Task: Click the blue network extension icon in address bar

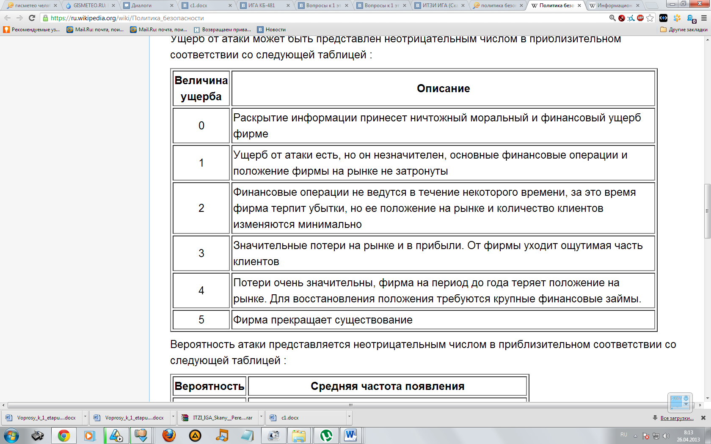Action: pyautogui.click(x=631, y=18)
